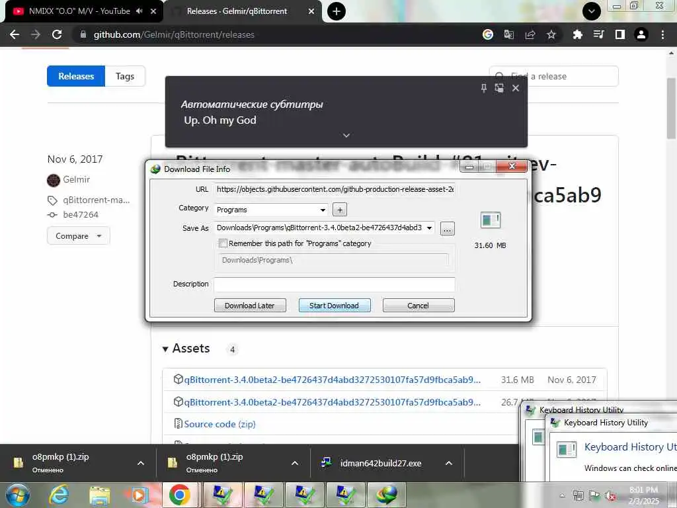The height and width of the screenshot is (508, 677).
Task: Click the Description input field
Action: pos(334,284)
